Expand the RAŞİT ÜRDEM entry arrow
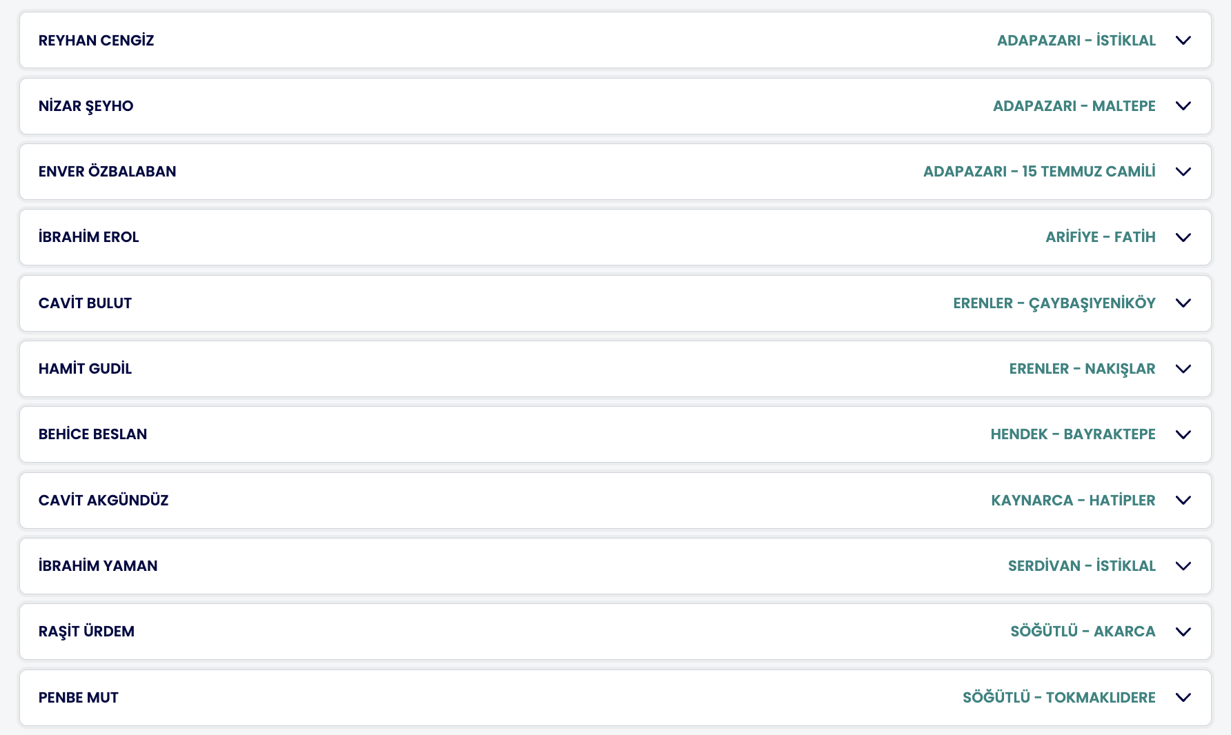 pos(1183,632)
